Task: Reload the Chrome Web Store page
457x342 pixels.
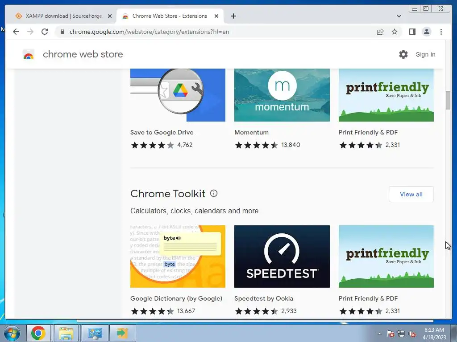Action: 45,32
